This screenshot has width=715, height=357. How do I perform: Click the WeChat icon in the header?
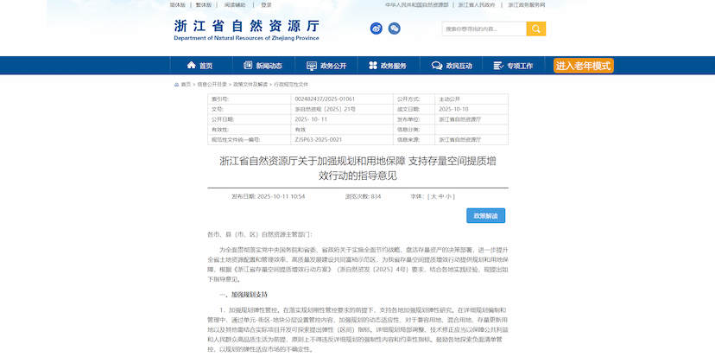(x=394, y=29)
